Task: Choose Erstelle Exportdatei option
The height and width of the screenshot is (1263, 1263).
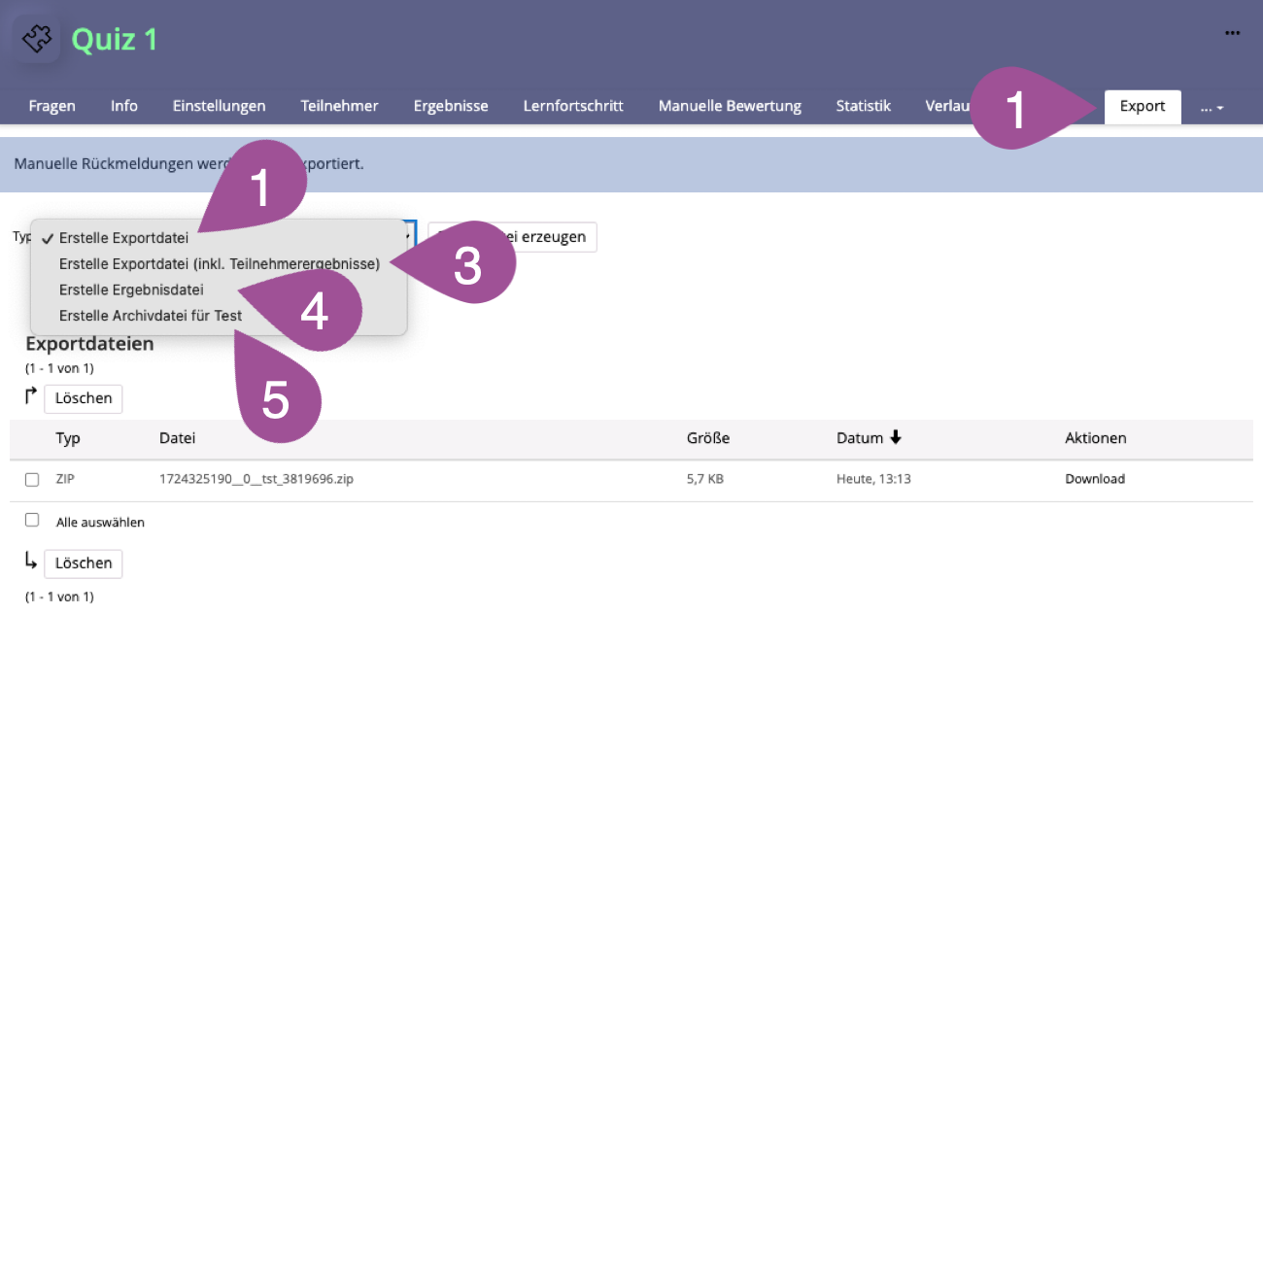Action: pos(123,238)
